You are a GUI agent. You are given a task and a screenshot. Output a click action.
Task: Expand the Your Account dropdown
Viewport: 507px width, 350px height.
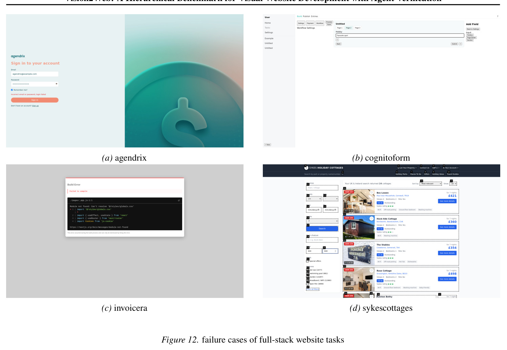point(451,168)
